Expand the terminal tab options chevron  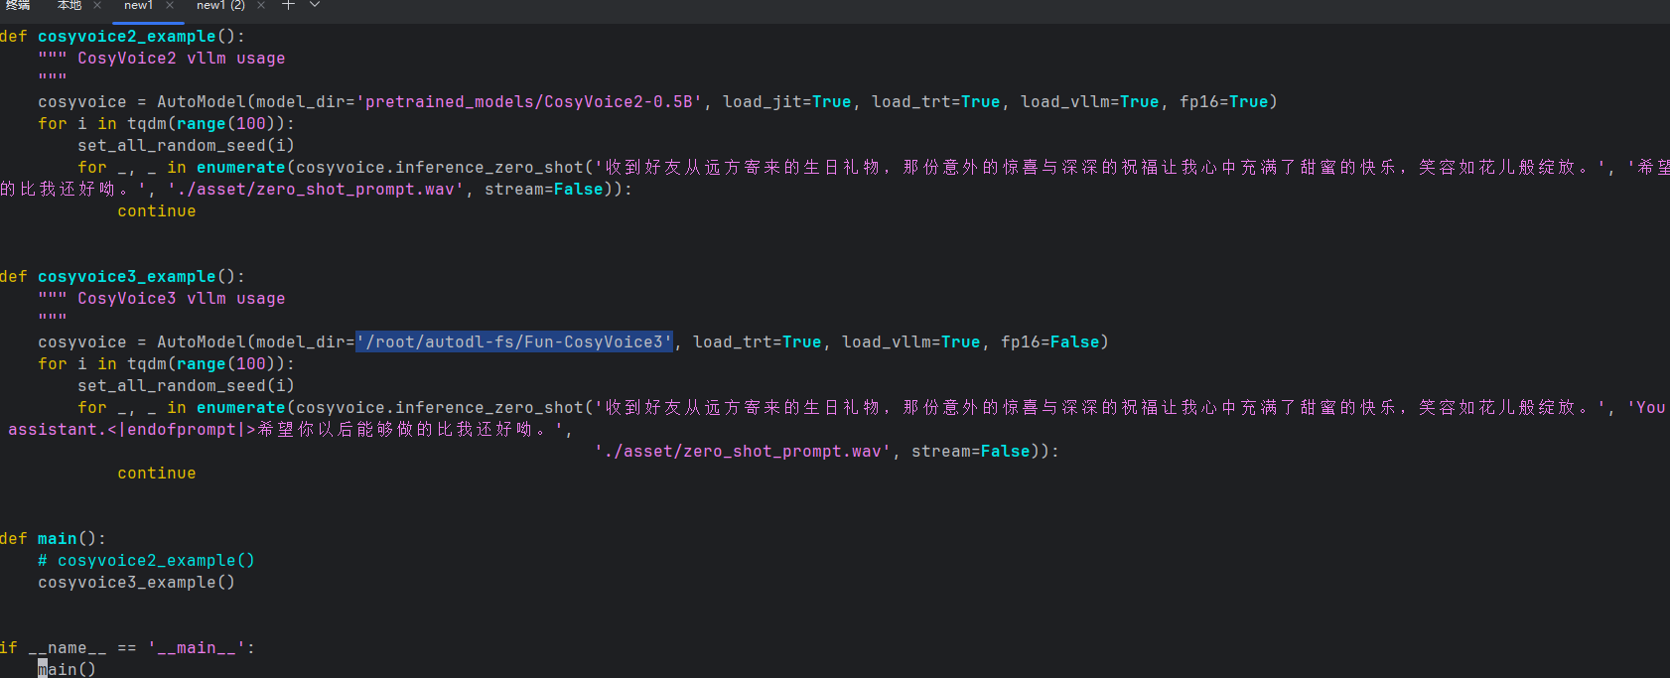(315, 5)
